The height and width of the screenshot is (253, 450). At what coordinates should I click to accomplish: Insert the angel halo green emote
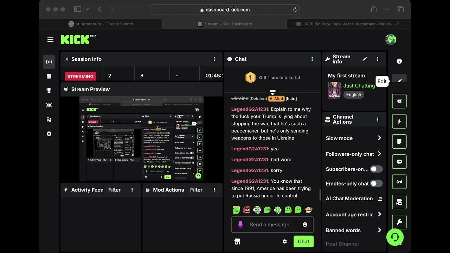pyautogui.click(x=236, y=210)
